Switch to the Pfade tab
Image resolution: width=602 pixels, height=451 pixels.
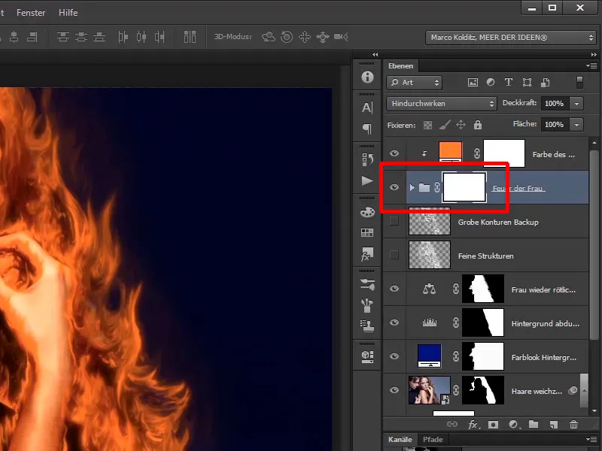(433, 440)
